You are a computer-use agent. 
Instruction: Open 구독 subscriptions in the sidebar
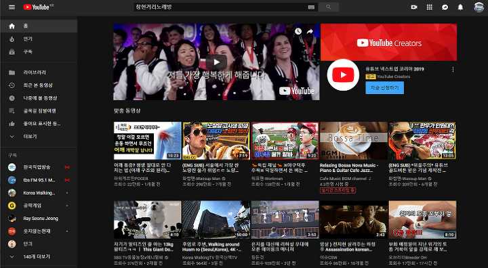point(39,52)
